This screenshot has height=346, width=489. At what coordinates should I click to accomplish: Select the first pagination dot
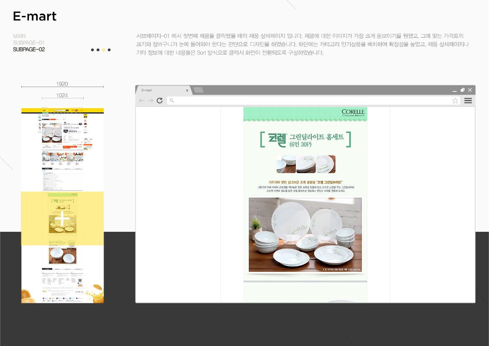[92, 49]
